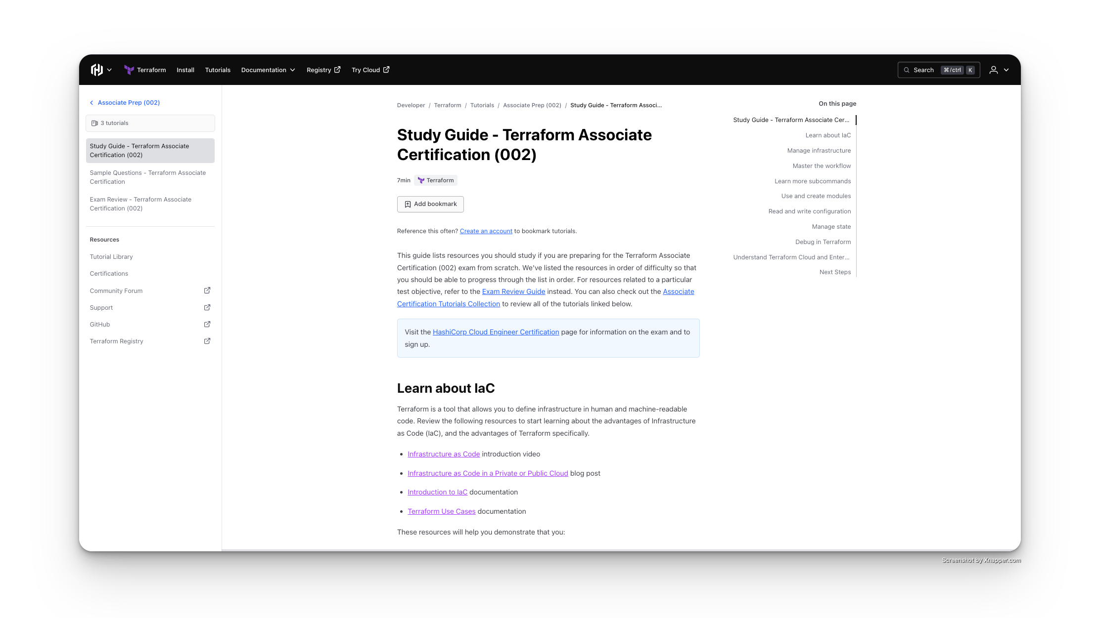Jump to Learn about IaC in outline

click(828, 135)
